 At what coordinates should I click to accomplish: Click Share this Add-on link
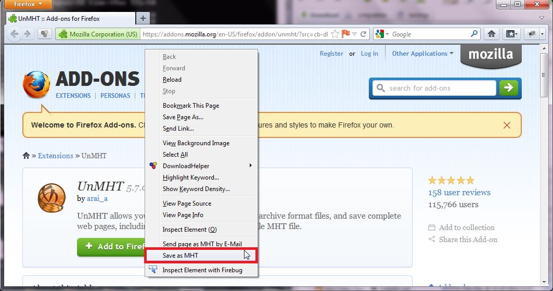coord(468,239)
